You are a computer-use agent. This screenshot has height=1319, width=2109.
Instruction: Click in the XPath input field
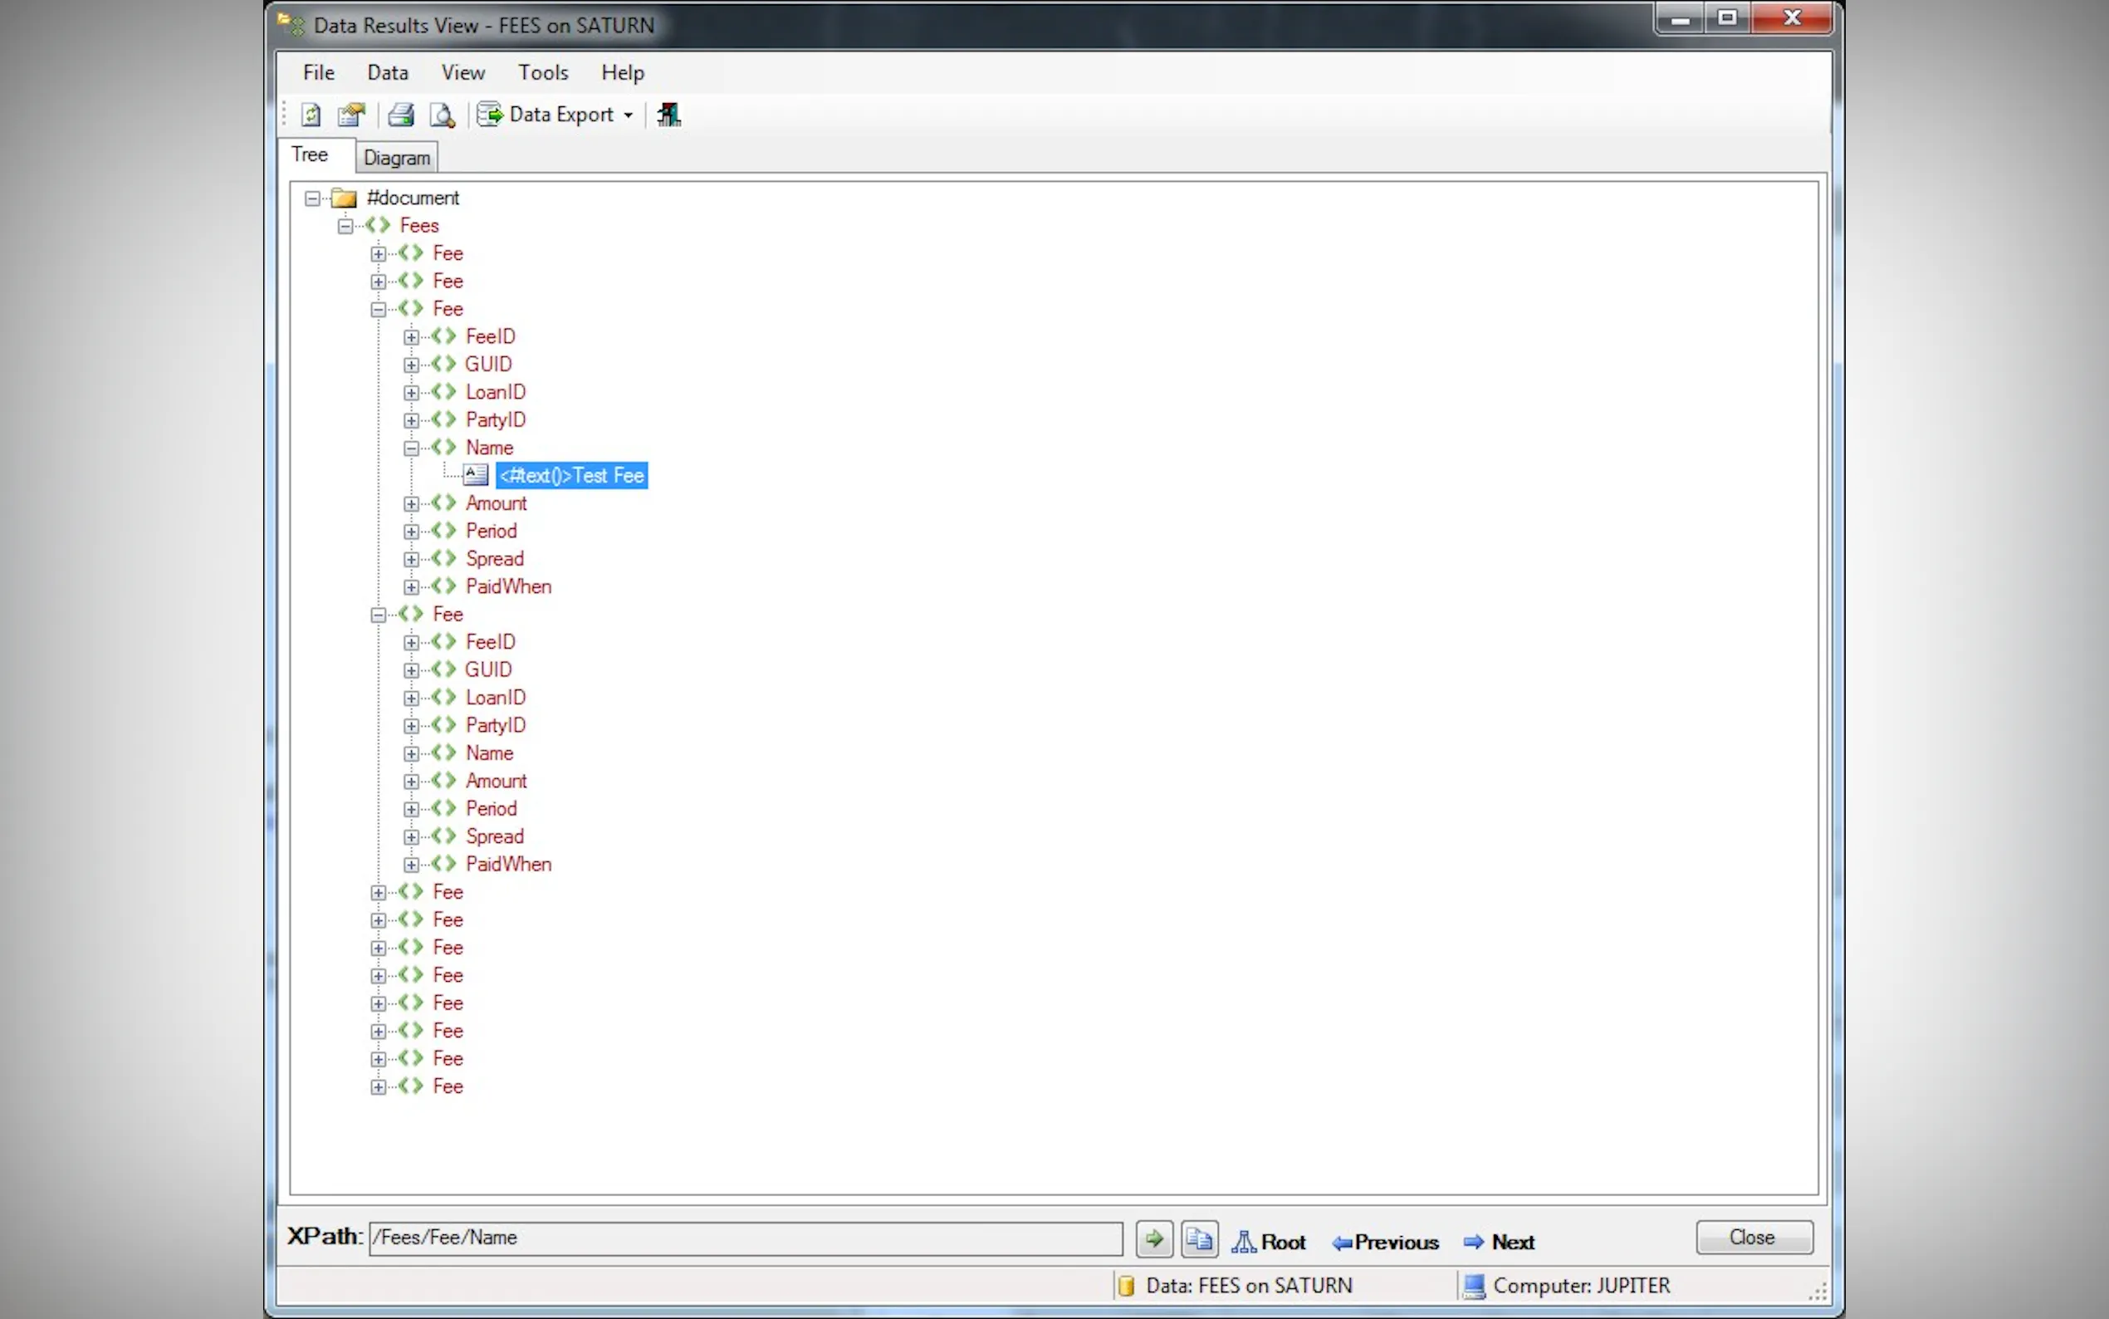tap(746, 1237)
